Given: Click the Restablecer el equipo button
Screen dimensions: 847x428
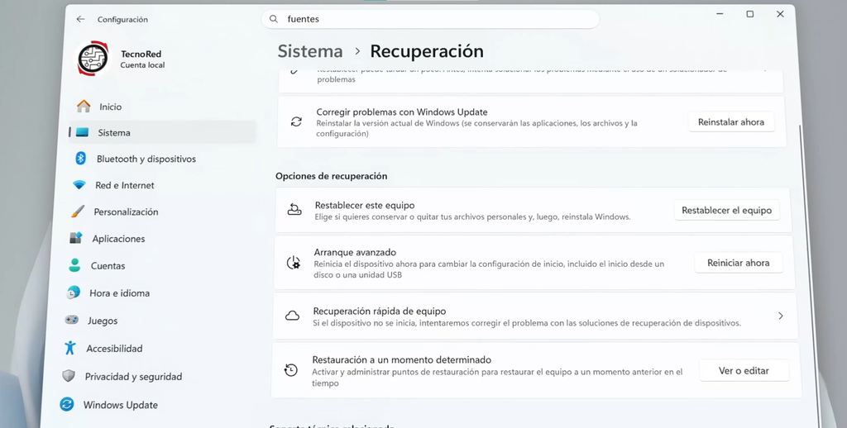Looking at the screenshot, I should pyautogui.click(x=726, y=210).
